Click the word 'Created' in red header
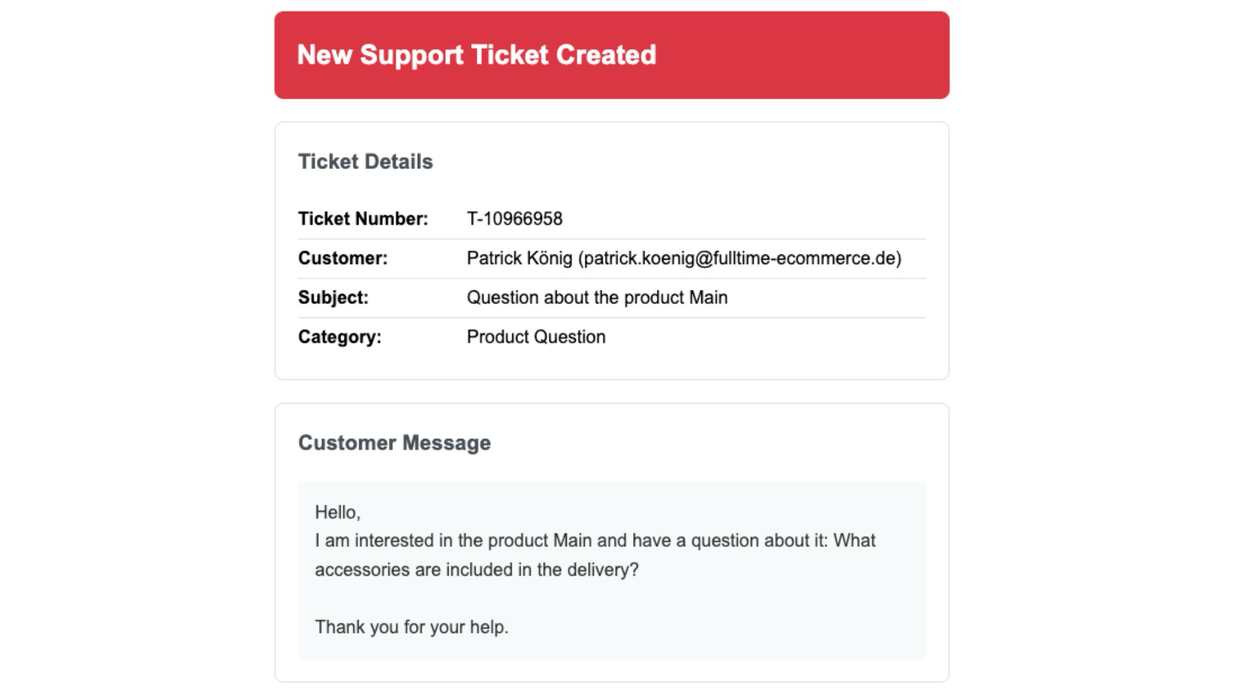Screen dimensions: 1234x694 click(x=605, y=55)
